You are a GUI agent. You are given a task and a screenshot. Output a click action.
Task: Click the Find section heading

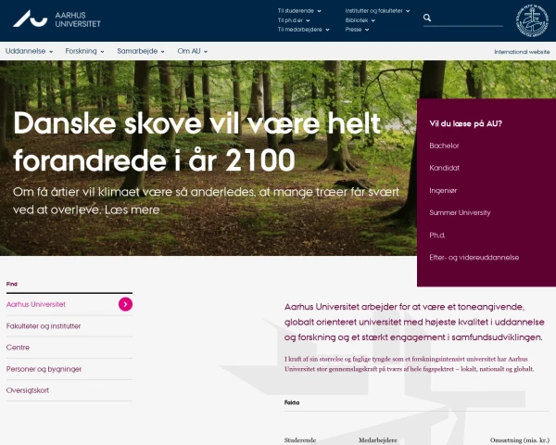pos(12,284)
